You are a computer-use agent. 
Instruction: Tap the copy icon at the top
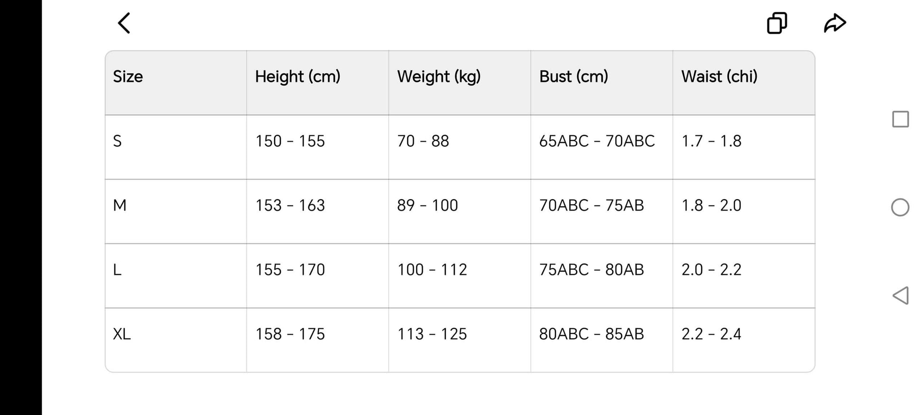(x=777, y=23)
